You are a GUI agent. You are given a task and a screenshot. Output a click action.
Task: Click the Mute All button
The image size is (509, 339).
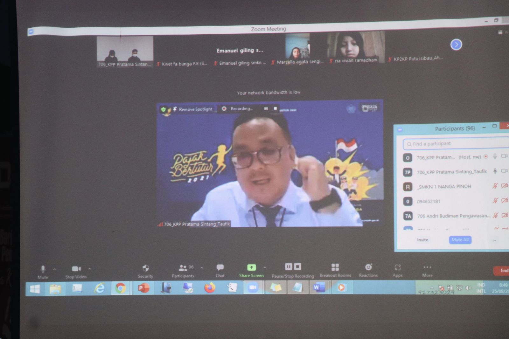tap(460, 240)
